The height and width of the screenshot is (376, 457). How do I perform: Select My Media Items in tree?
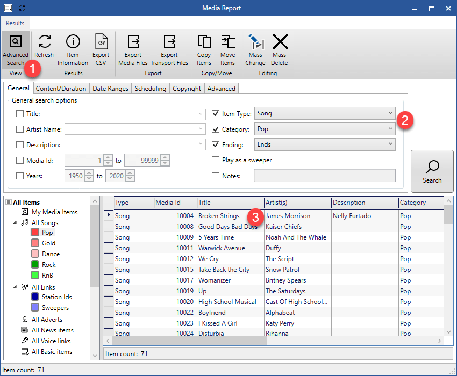54,212
